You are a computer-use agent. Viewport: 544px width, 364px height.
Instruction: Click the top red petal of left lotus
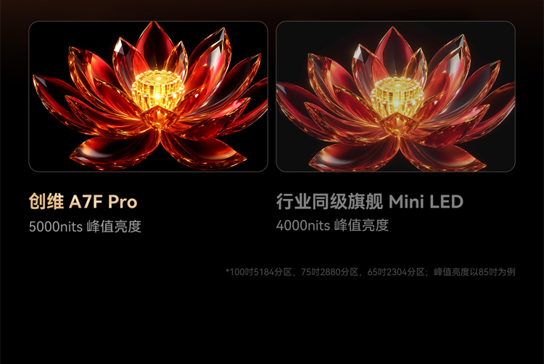point(154,43)
